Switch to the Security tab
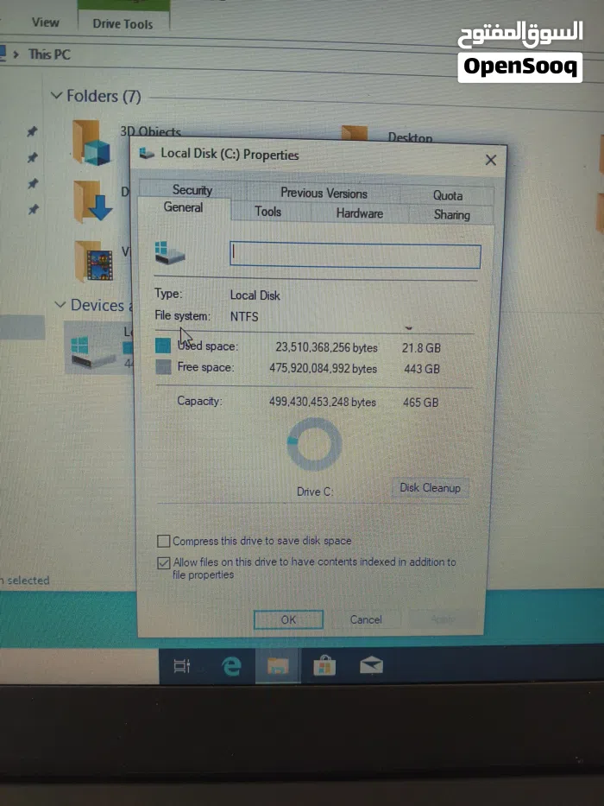Screen dimensions: 604x806 192,190
